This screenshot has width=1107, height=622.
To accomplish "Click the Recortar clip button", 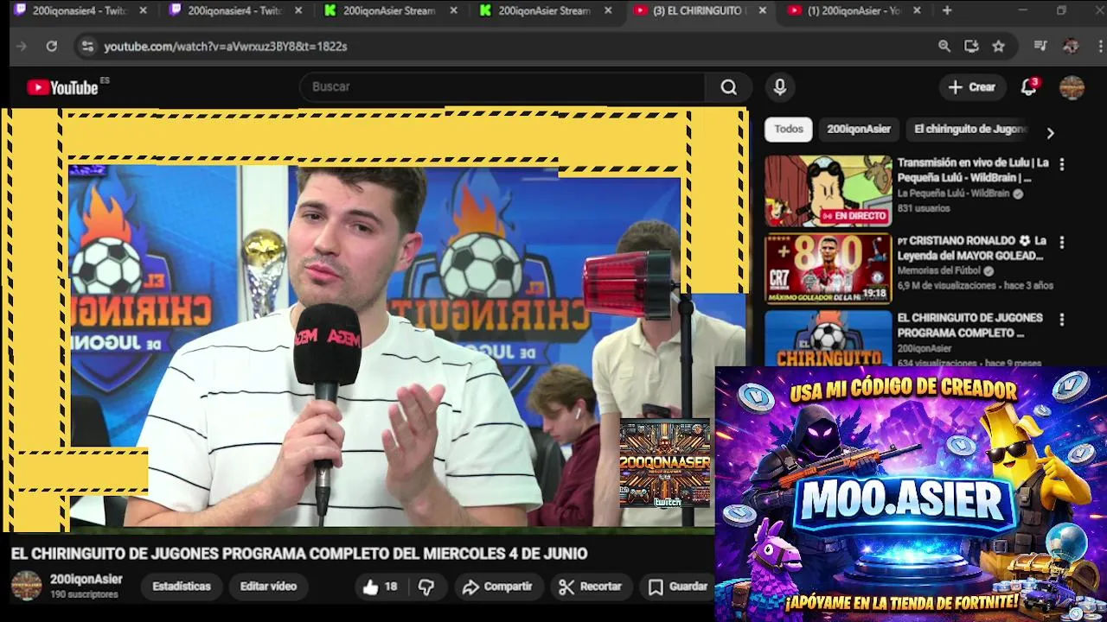I will [x=591, y=587].
